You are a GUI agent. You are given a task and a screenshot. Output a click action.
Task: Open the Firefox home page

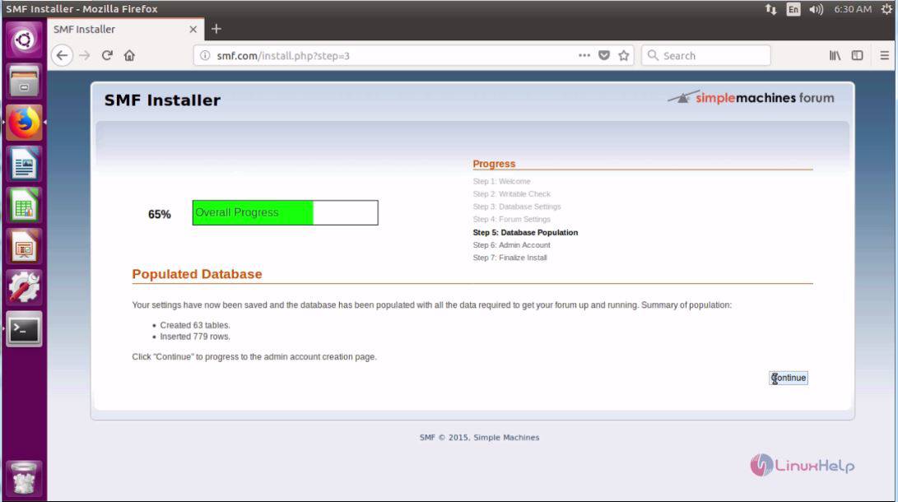coord(129,55)
